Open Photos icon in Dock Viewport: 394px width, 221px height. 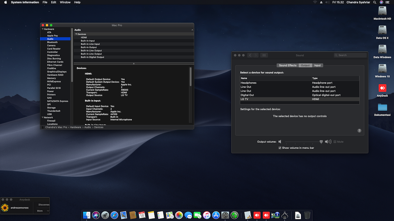[x=179, y=215]
